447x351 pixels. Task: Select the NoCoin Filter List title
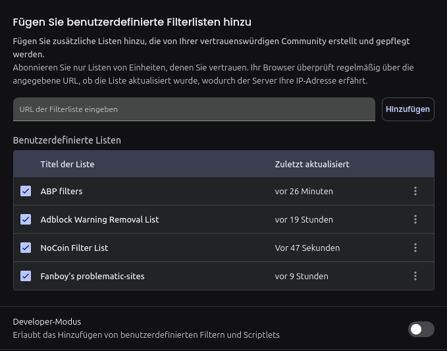[x=74, y=248]
